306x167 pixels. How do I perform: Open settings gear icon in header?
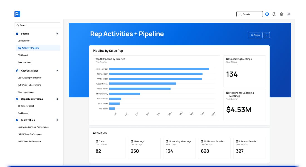point(282,14)
